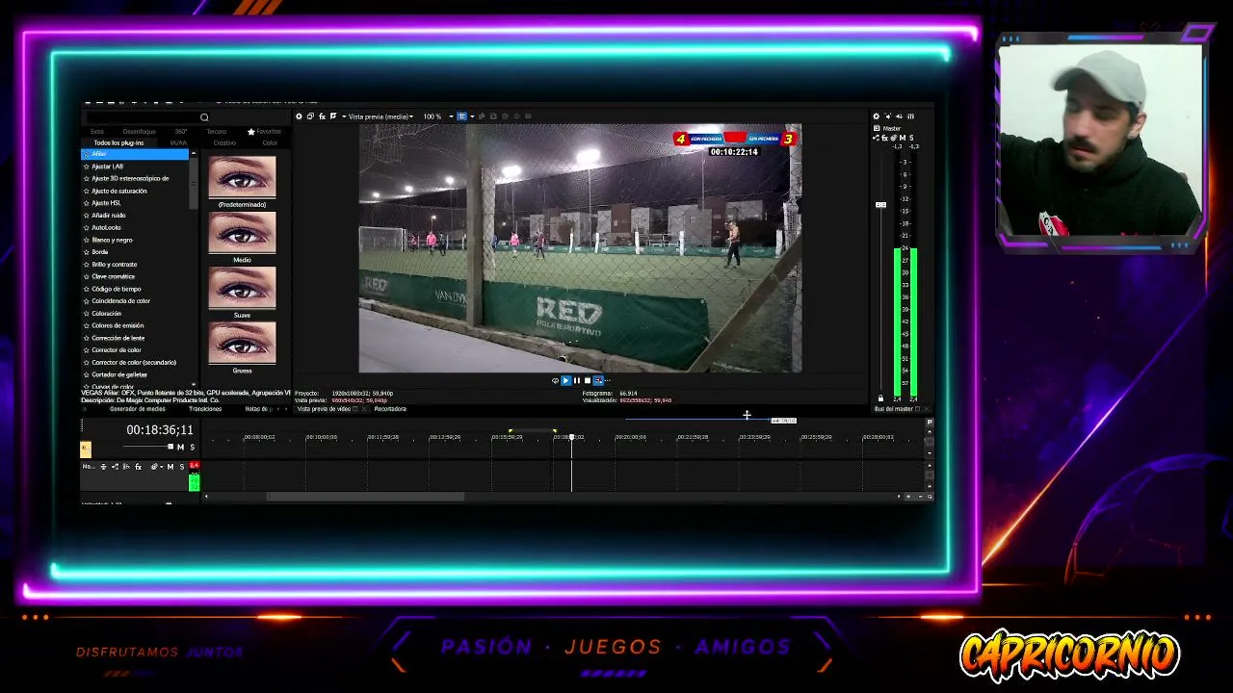This screenshot has height=693, width=1233.
Task: Switch to the Recortadora tab
Action: [x=390, y=409]
